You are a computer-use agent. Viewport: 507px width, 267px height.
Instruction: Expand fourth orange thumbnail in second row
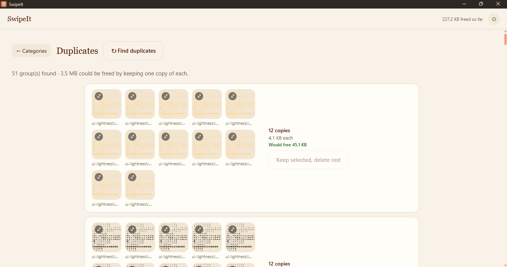click(x=199, y=137)
